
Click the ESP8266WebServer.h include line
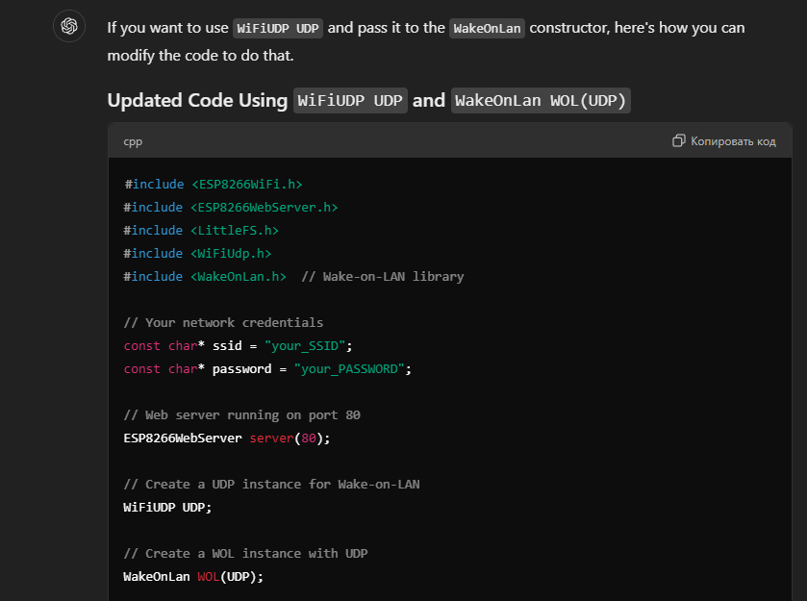pos(231,207)
